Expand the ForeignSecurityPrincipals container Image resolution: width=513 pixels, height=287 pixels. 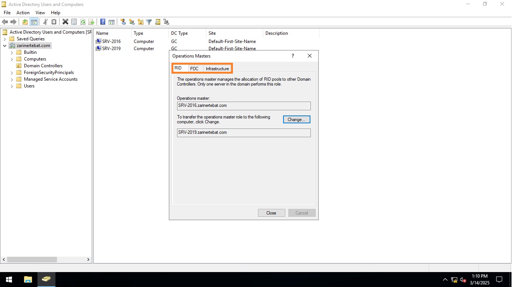click(x=12, y=72)
